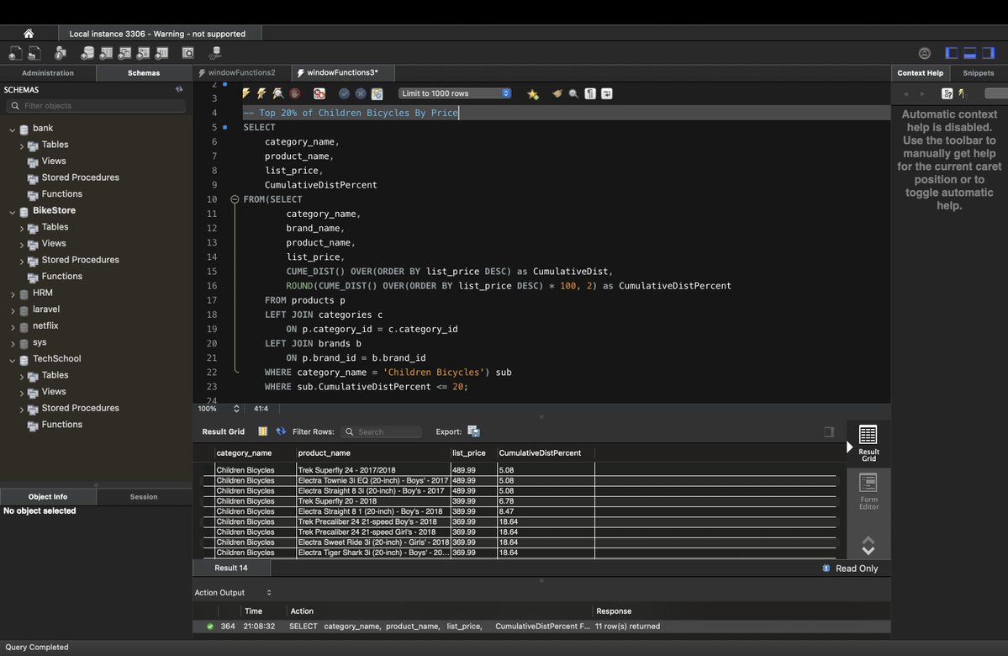Toggle result grid column layout icon

click(x=262, y=431)
